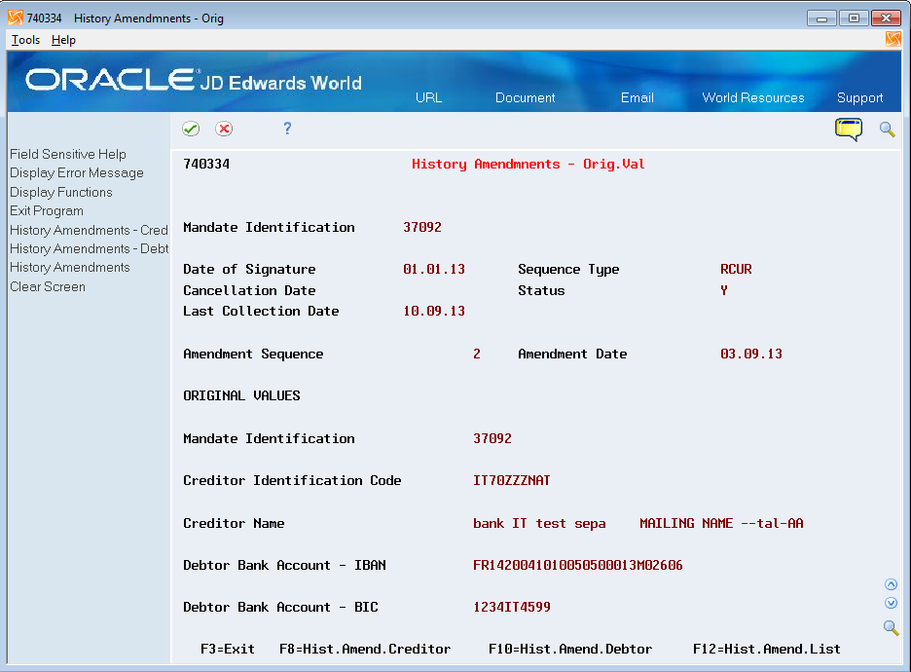Click the Creditor Name label
The width and height of the screenshot is (911, 672).
pyautogui.click(x=234, y=523)
